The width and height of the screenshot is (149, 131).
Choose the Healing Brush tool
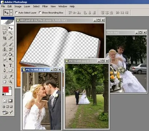tap(4, 44)
